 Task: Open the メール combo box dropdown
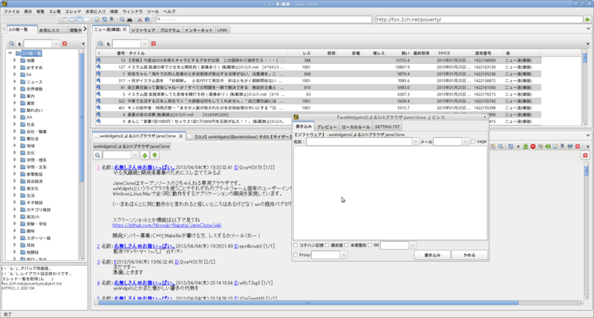tap(466, 142)
